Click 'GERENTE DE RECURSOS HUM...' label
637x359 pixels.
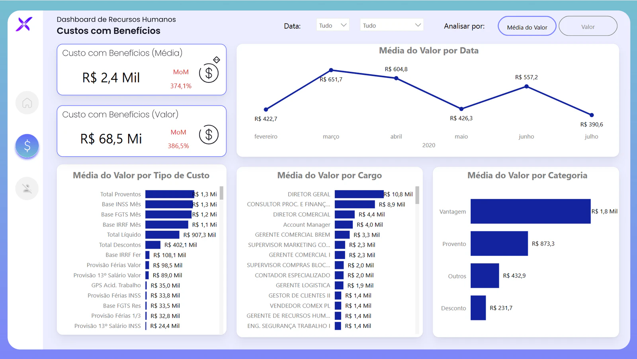288,316
